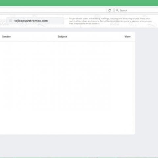Click the View column header
Image resolution: width=158 pixels, height=158 pixels.
click(x=127, y=37)
